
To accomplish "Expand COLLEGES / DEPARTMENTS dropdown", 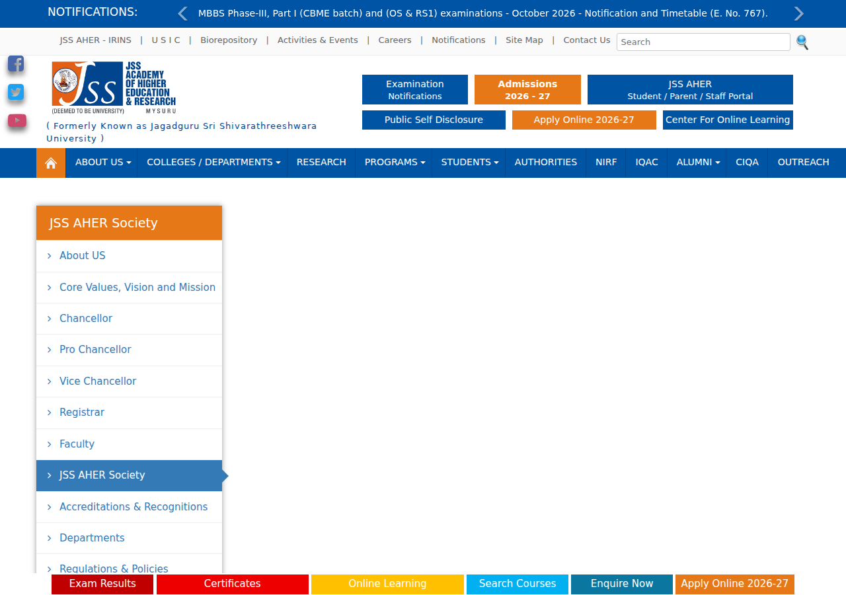I will click(x=213, y=163).
